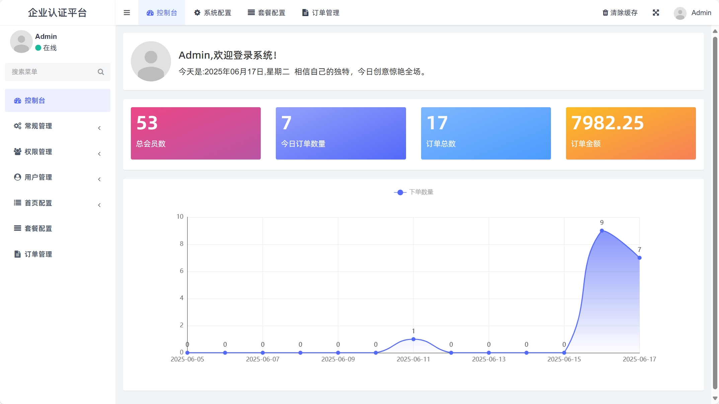Click the users icon next to 权限管理
Viewport: 719px width, 404px height.
tap(17, 152)
